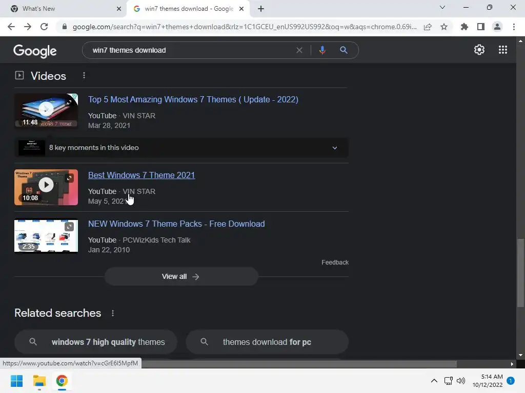Open Google apps grid
Image resolution: width=525 pixels, height=393 pixels.
click(503, 50)
